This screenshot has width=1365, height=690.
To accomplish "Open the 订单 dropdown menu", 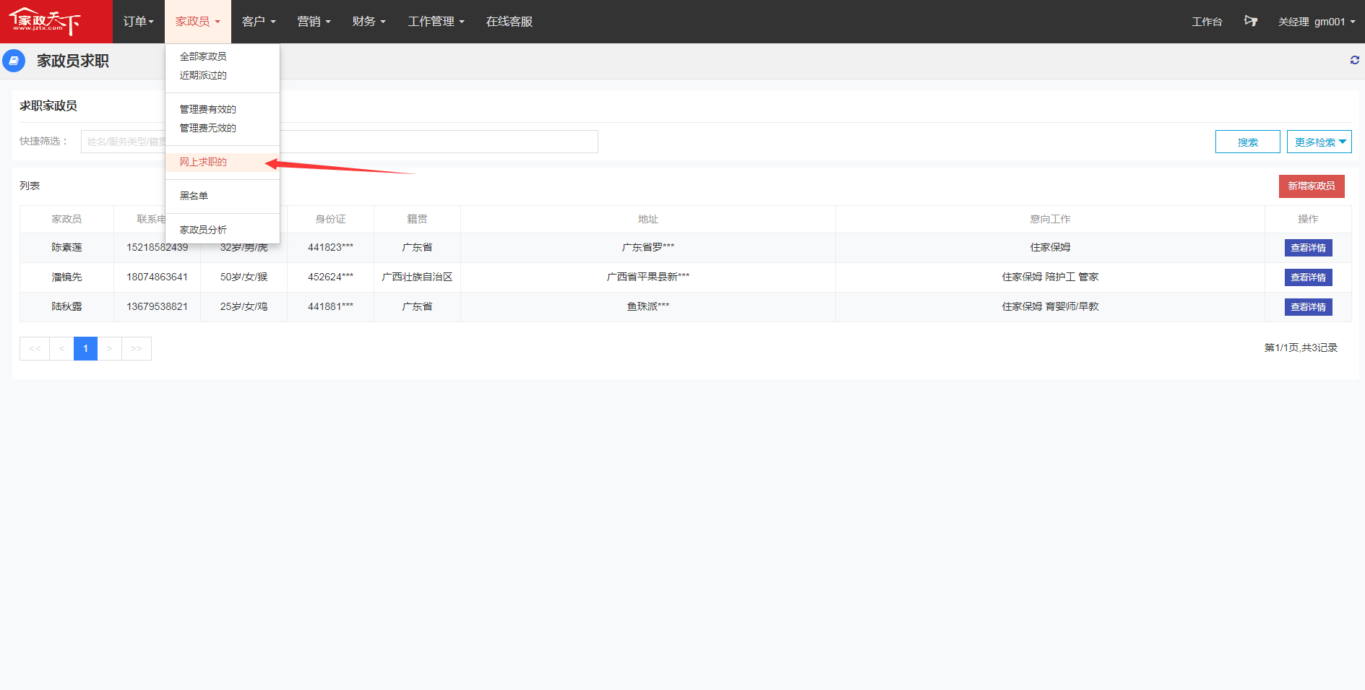I will [139, 22].
